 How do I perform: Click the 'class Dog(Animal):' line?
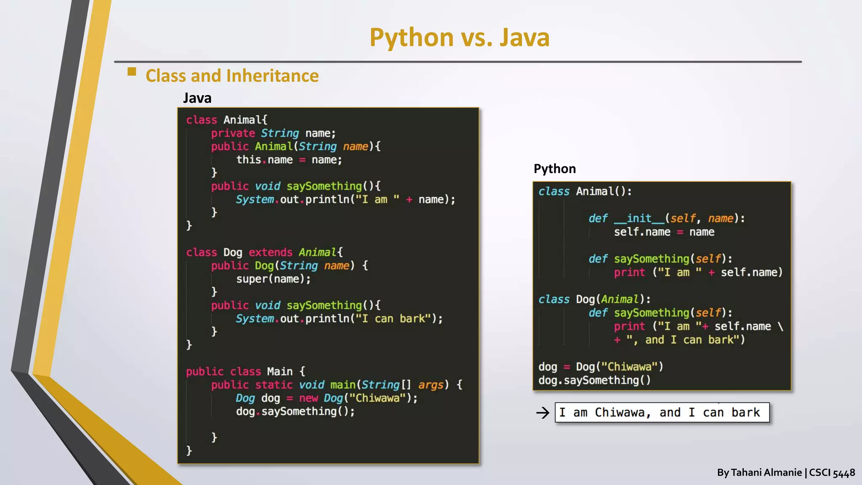(594, 299)
